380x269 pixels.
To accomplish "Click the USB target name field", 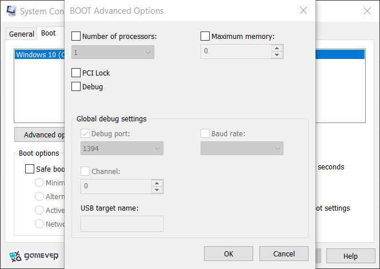I will point(122,224).
